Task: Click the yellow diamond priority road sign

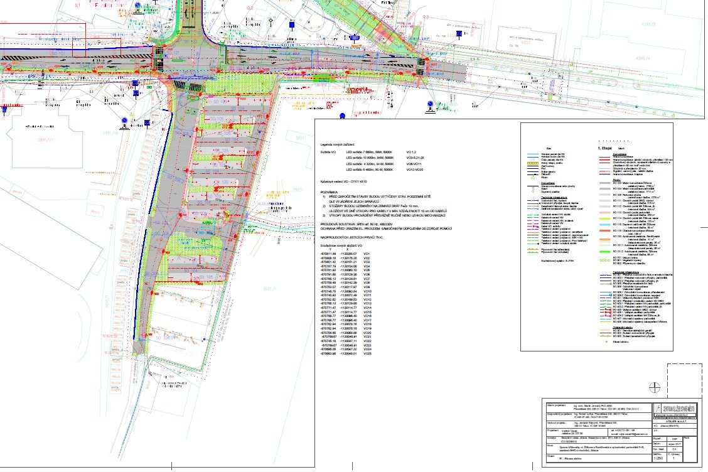Action: [270, 21]
